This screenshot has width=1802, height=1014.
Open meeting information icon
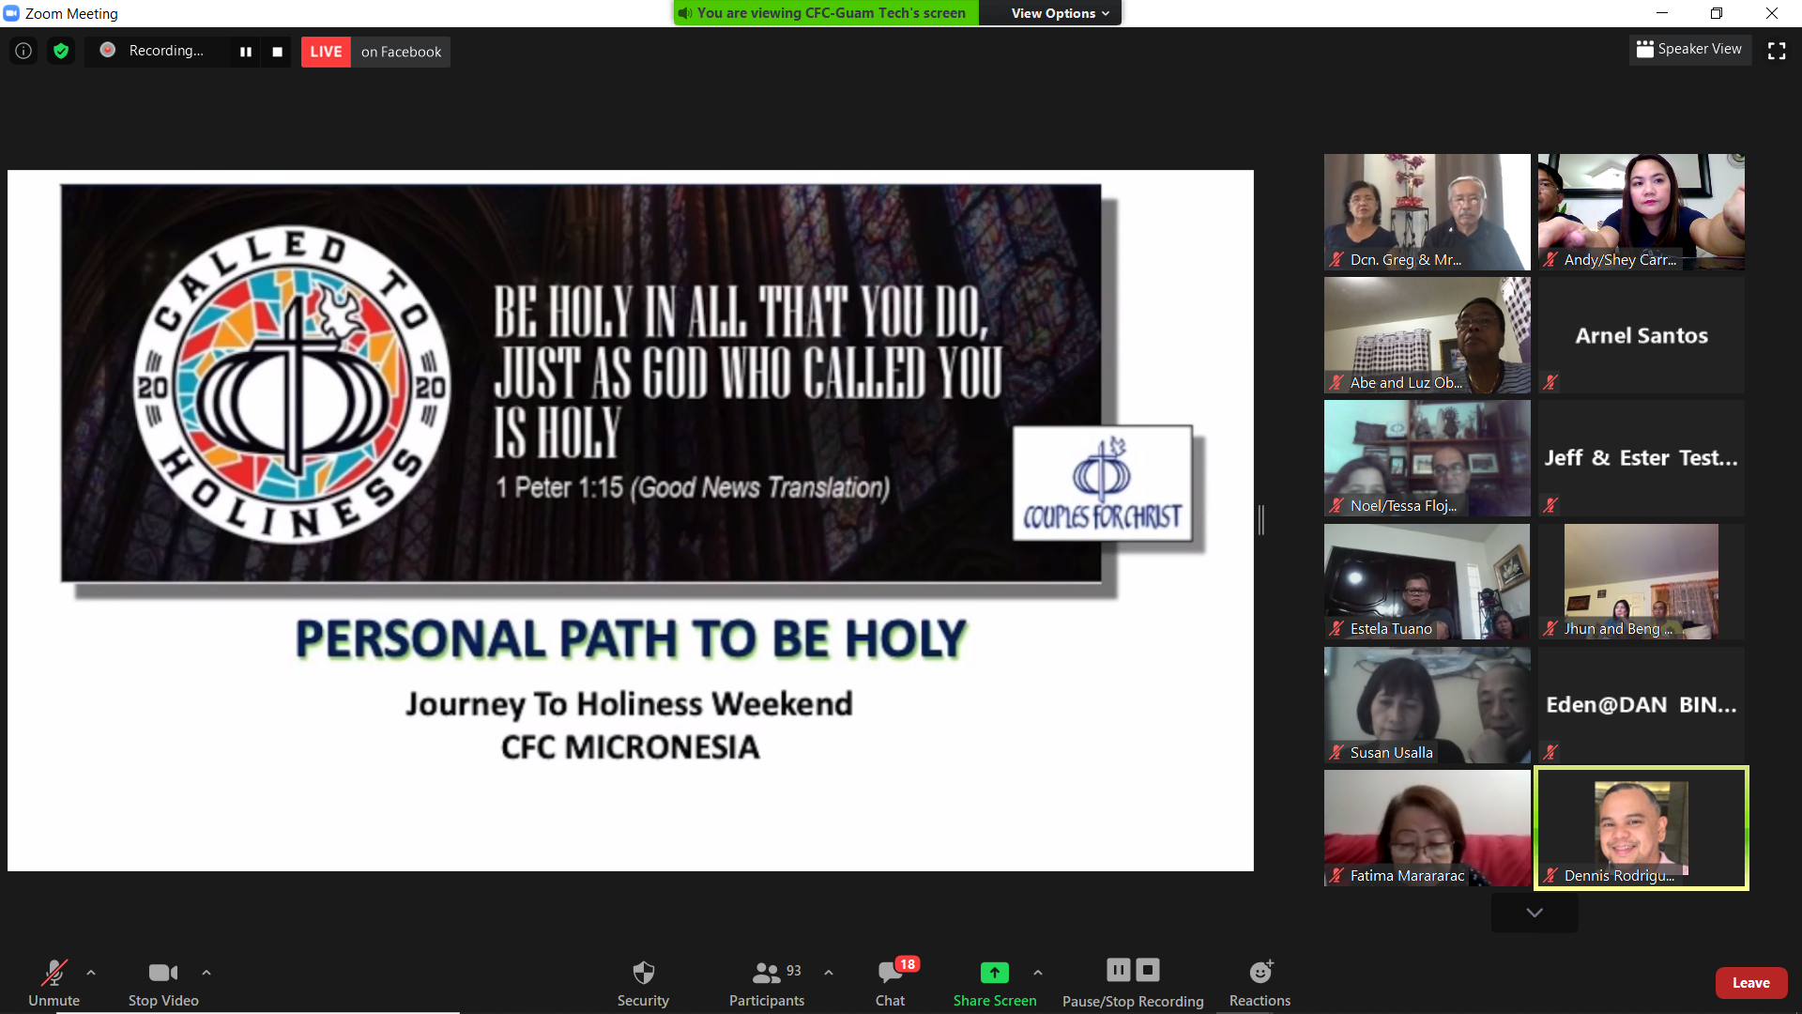click(x=23, y=51)
